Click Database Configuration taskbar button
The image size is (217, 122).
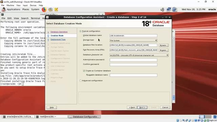click(x=84, y=117)
